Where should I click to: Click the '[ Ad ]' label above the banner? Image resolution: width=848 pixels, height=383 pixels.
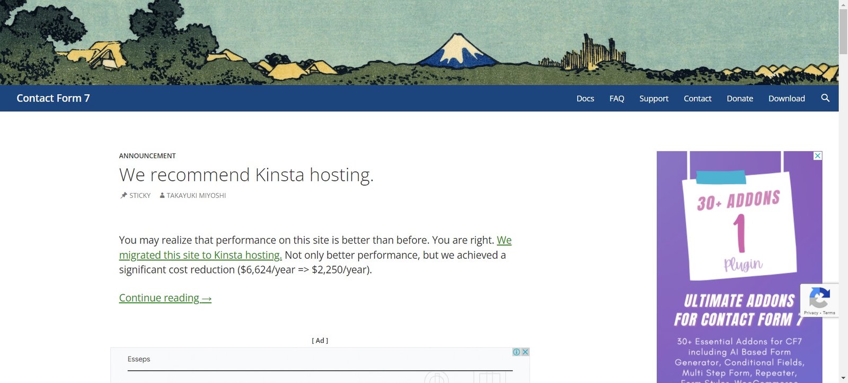(320, 341)
